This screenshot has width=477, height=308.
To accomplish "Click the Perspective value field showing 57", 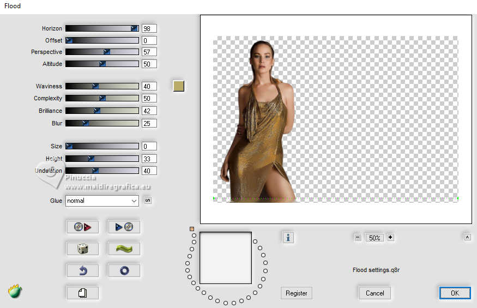I will (x=149, y=52).
